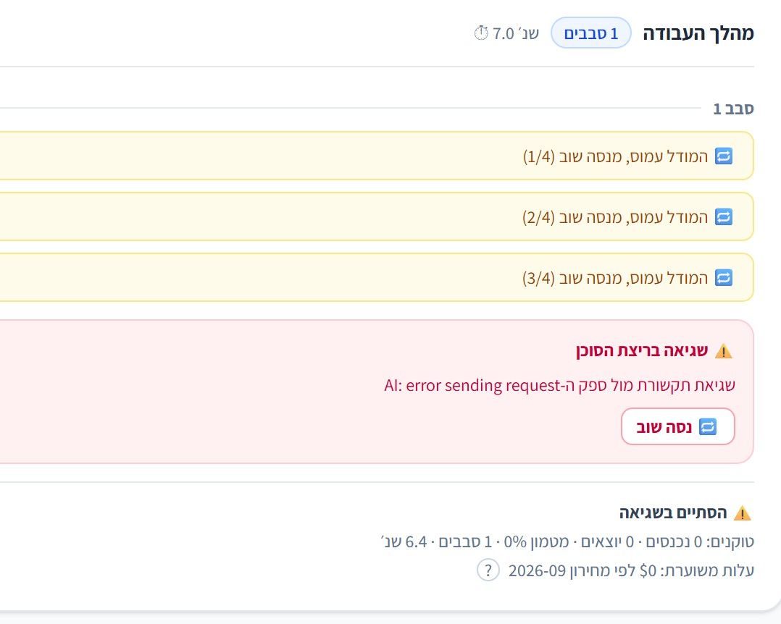
Task: Click the סבב 1 round label
Action: point(733,108)
